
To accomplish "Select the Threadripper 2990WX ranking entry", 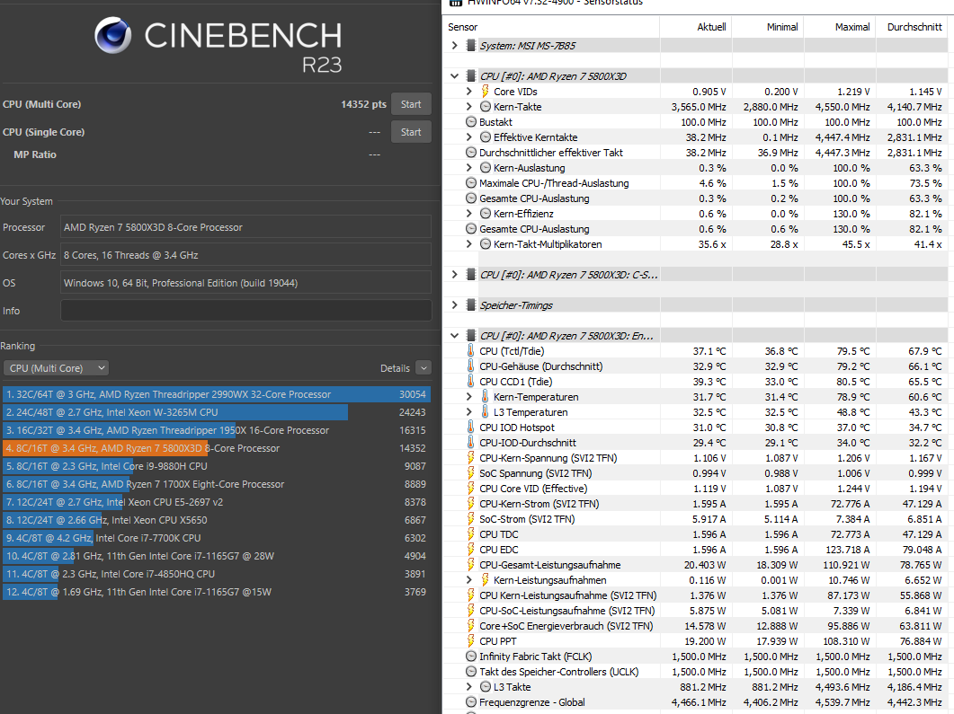I will pyautogui.click(x=217, y=394).
